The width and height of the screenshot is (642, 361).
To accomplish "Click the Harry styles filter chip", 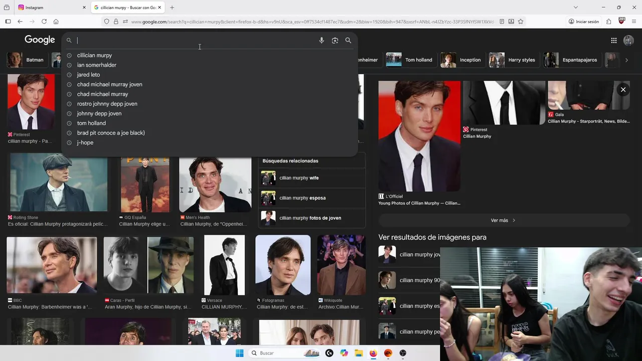I will click(x=513, y=60).
